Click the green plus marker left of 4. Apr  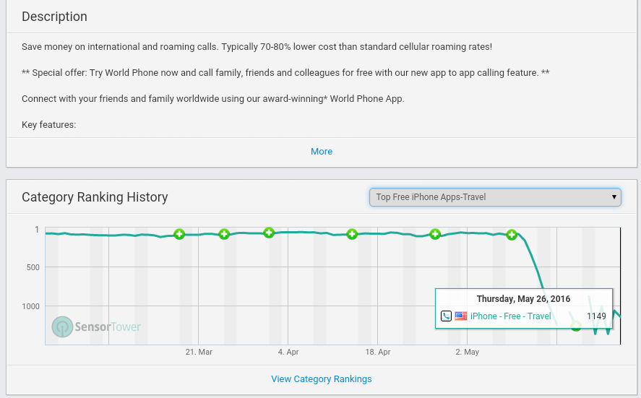[269, 233]
